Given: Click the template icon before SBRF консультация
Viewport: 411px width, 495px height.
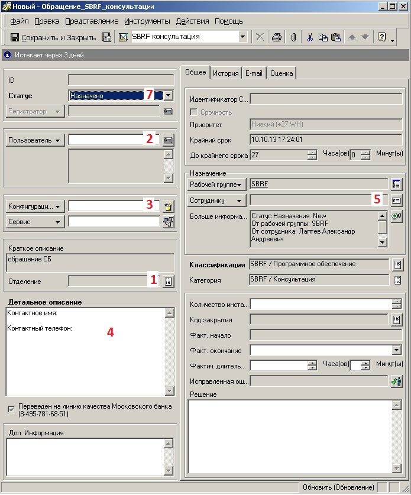Looking at the screenshot, I should (x=123, y=37).
